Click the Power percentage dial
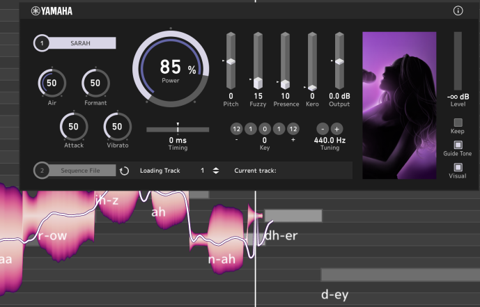 coord(170,69)
